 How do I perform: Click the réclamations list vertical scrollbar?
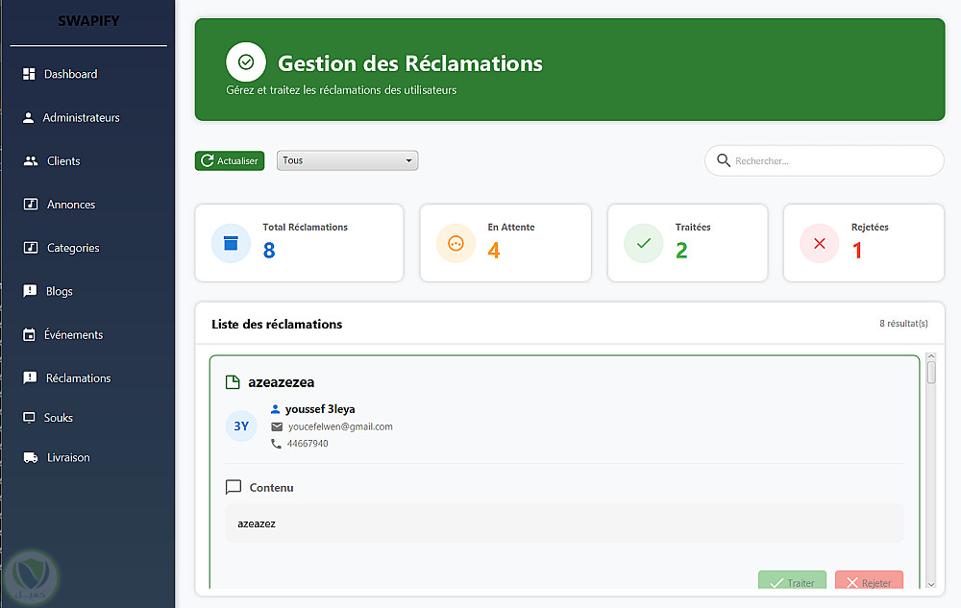click(x=930, y=471)
